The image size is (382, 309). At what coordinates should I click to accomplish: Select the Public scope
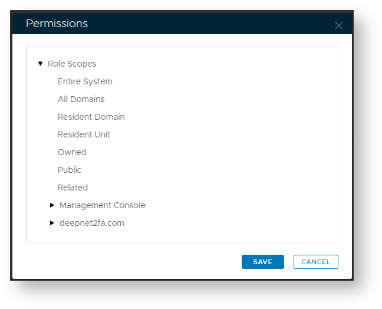pyautogui.click(x=70, y=170)
